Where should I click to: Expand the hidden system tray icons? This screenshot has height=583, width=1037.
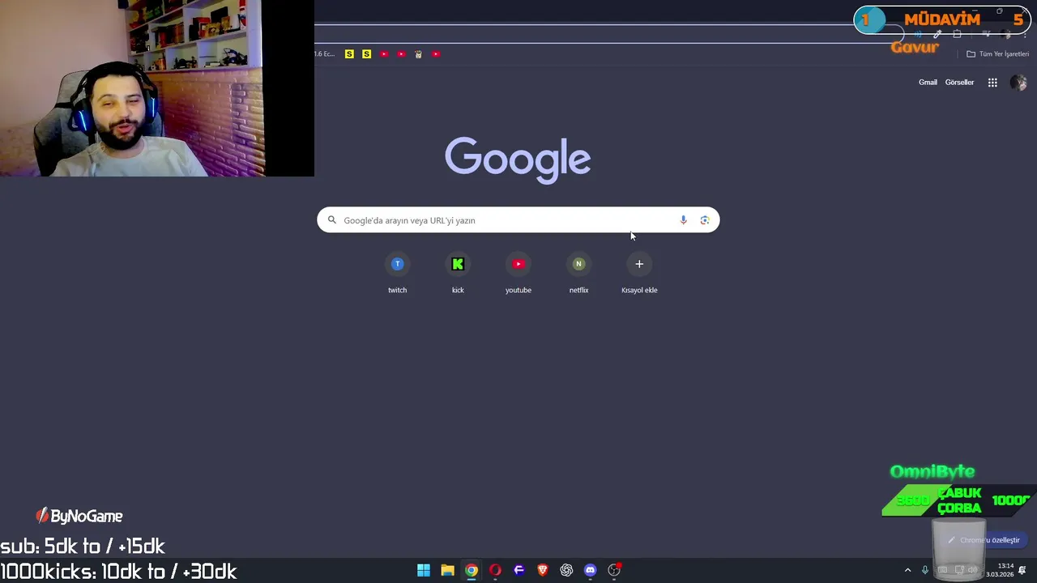[x=907, y=570]
